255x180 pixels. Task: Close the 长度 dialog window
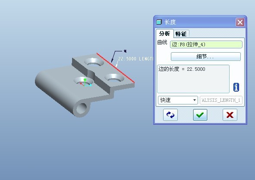240,22
